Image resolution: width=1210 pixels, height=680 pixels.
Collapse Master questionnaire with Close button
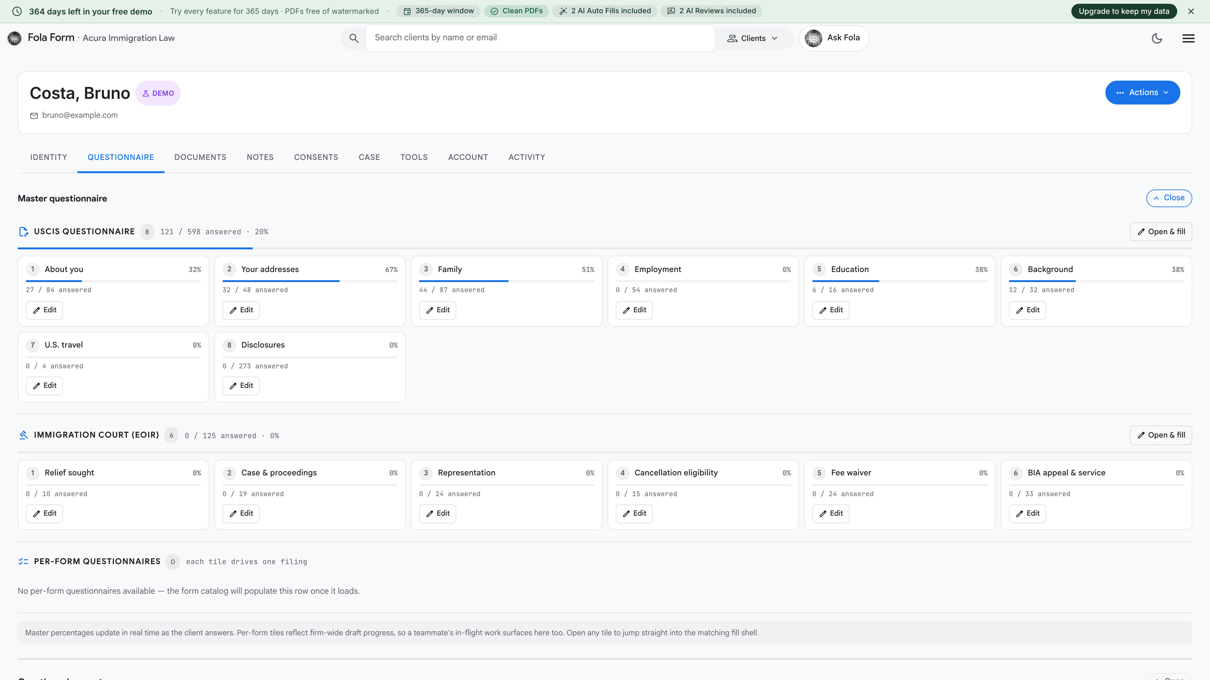pos(1169,198)
